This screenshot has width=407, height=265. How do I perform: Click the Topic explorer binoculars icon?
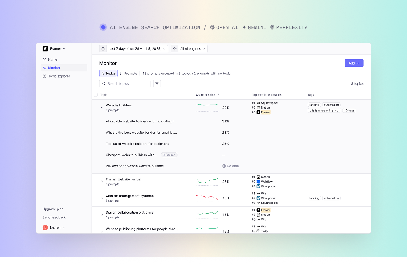[44, 76]
